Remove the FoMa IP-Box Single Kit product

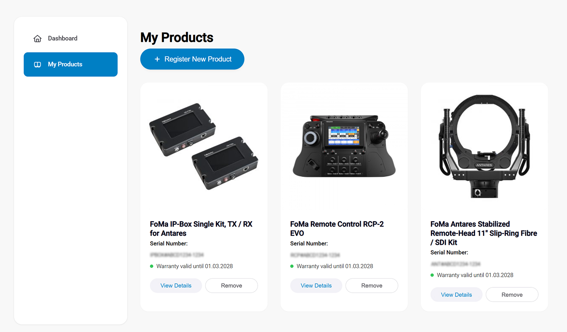click(231, 285)
